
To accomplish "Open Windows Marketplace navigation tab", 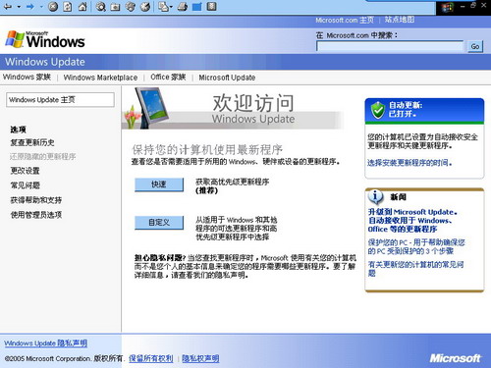I will pos(100,78).
